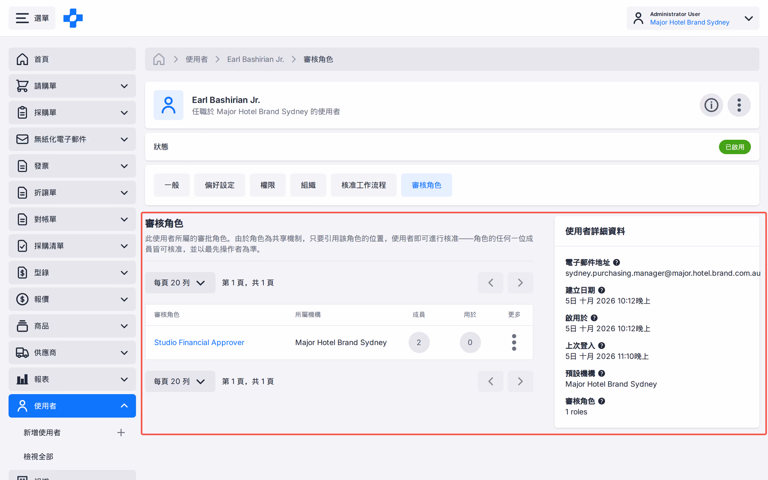
Task: Click the plus icon beside 新增使用者
Action: pos(121,433)
